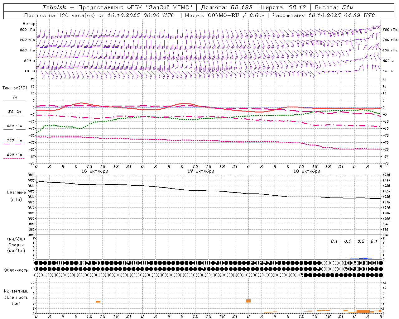Click the 'Ветер' wind panel label

coord(29,24)
